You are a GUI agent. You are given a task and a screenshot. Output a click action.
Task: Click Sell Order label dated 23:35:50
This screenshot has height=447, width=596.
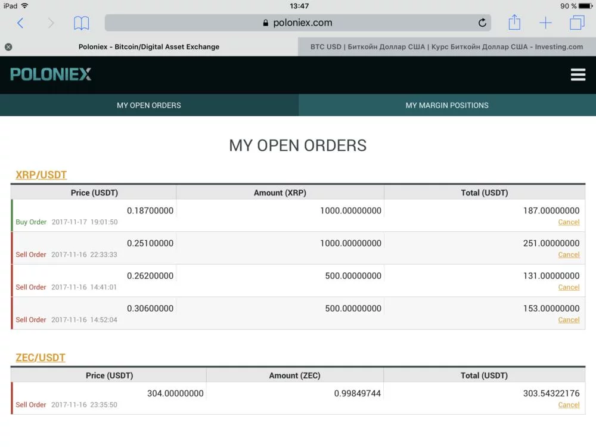click(31, 405)
